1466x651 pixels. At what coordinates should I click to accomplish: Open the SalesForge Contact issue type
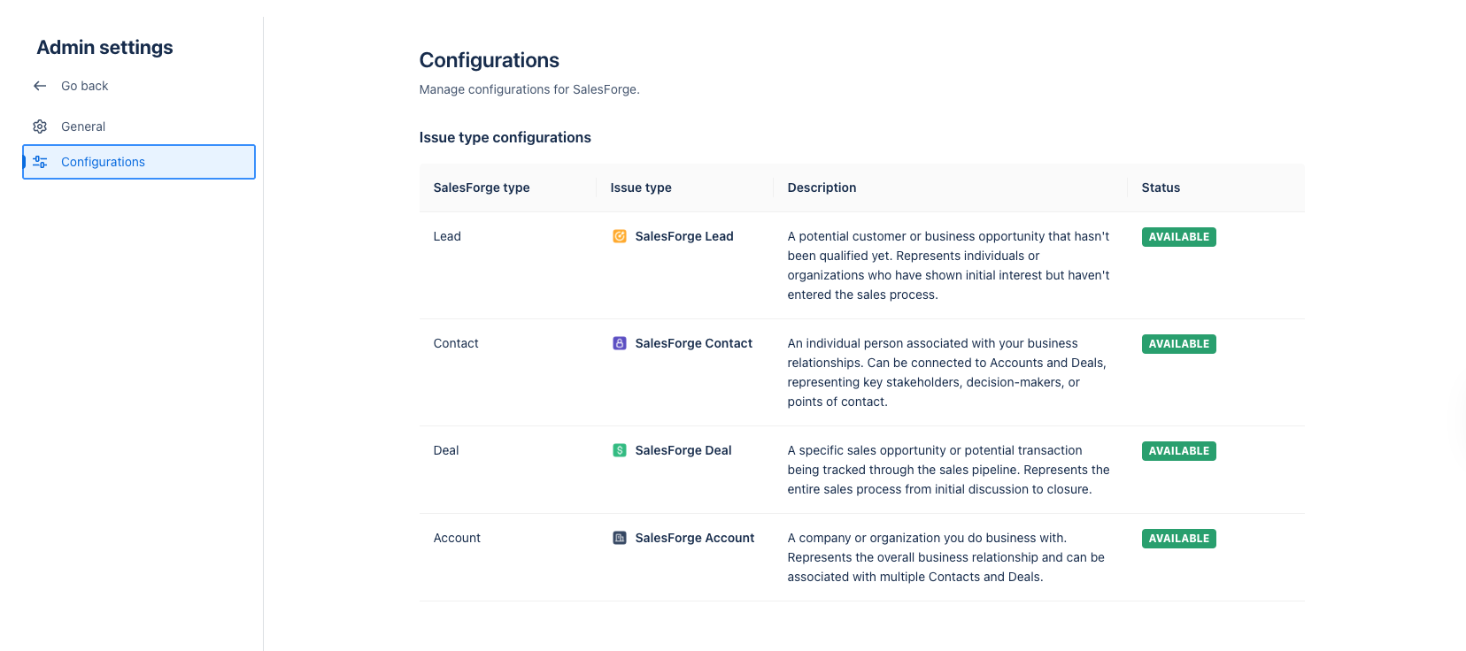[693, 343]
